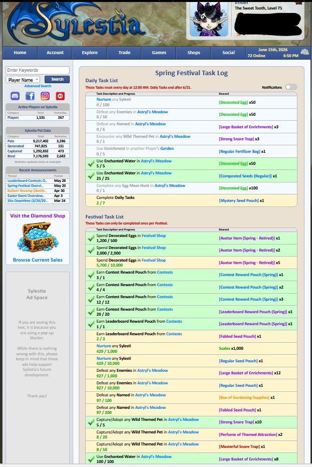
Task: Click the Search button
Action: point(57,80)
